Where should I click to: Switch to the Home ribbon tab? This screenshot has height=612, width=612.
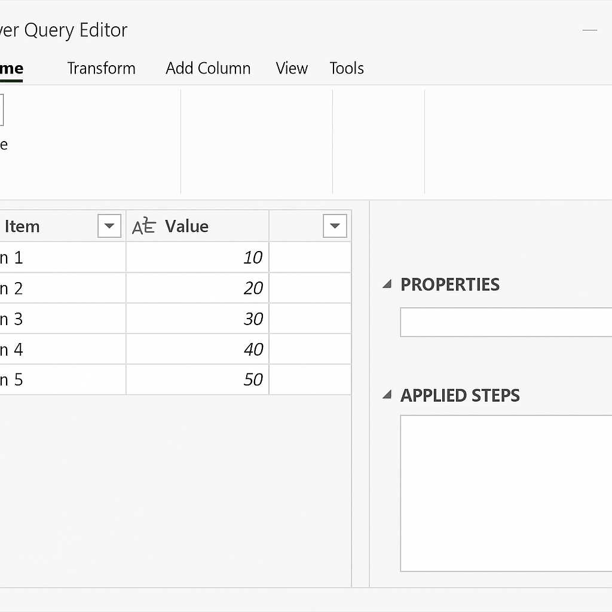coord(11,68)
